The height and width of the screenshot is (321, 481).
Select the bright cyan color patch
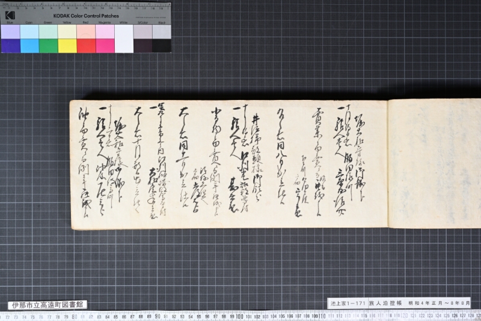pos(29,46)
